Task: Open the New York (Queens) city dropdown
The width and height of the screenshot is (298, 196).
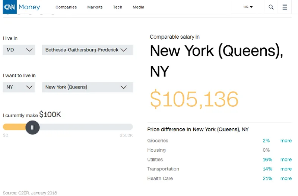Action: [x=87, y=87]
